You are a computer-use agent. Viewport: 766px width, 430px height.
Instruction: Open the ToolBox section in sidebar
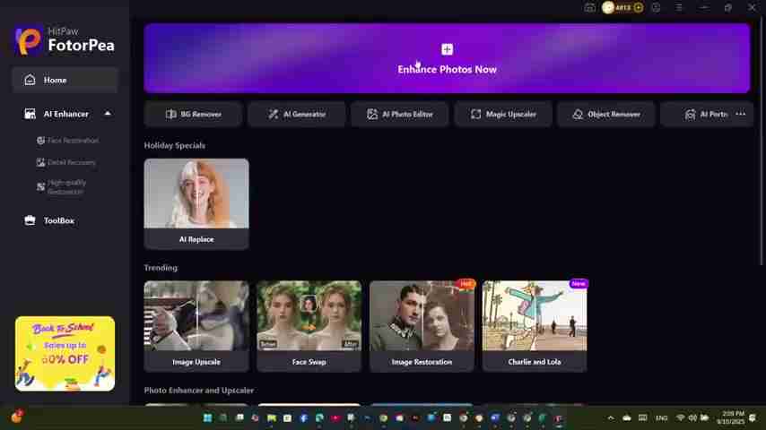(58, 220)
